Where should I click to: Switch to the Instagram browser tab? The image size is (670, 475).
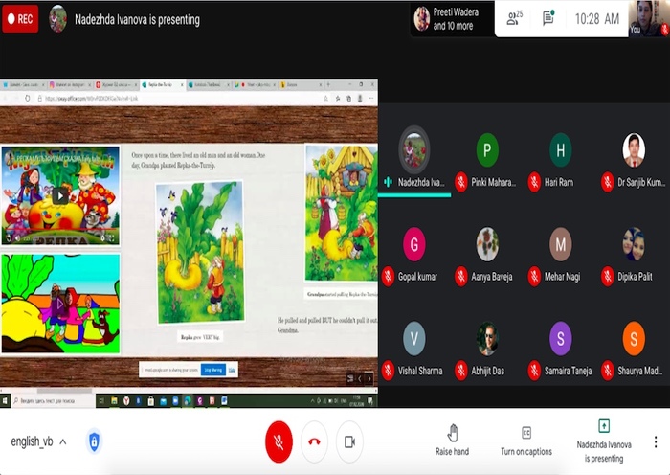coord(70,84)
